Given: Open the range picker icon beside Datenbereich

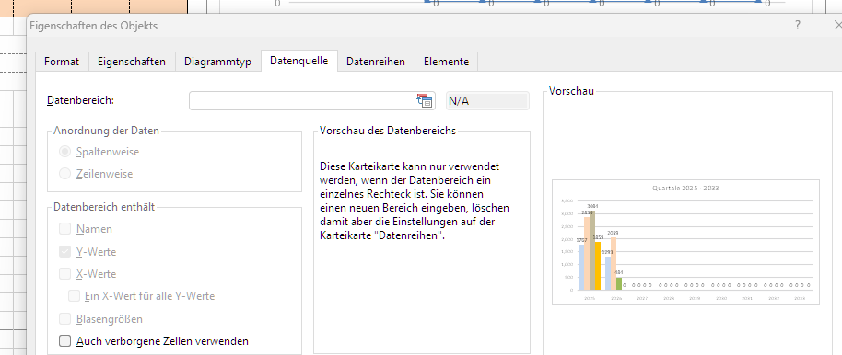Looking at the screenshot, I should [424, 101].
